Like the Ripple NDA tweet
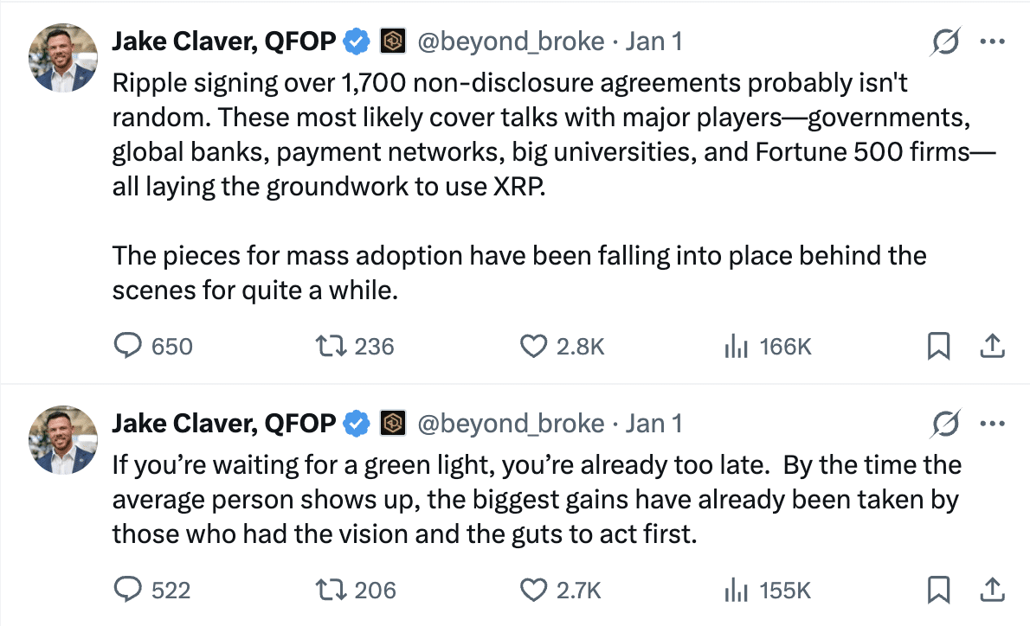1030x626 pixels. point(533,346)
